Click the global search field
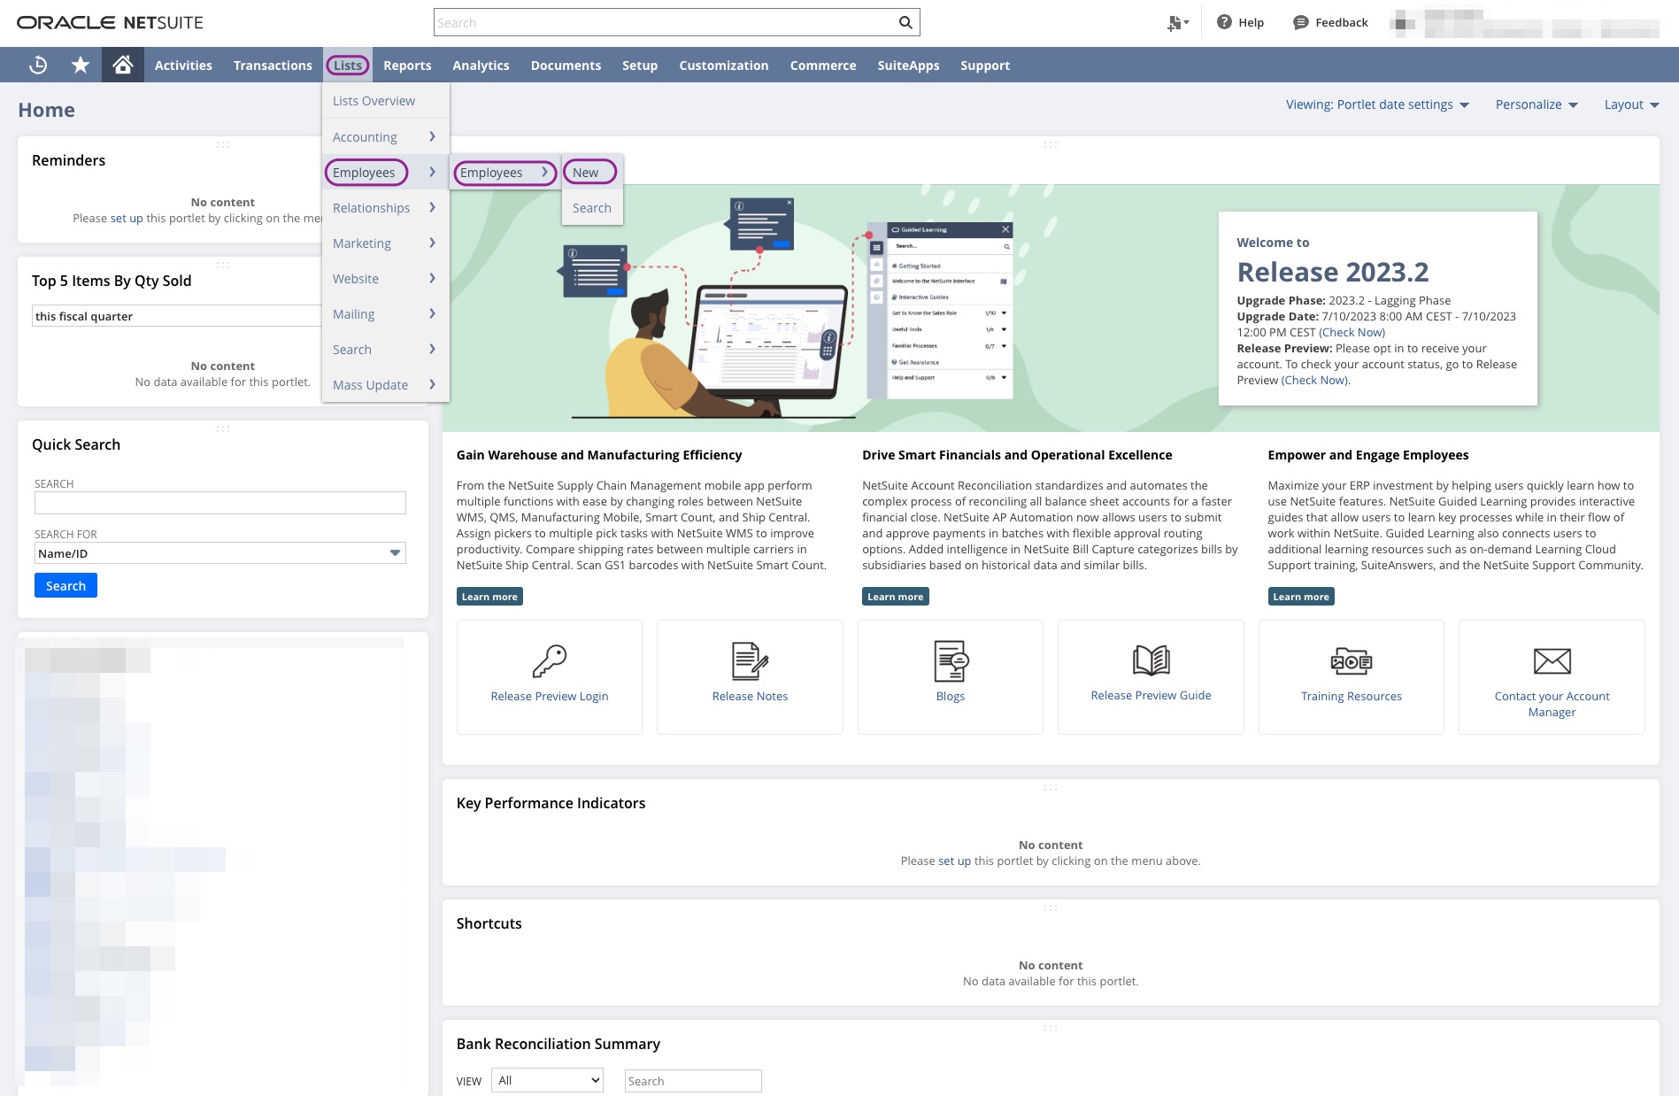The width and height of the screenshot is (1679, 1096). 666,22
